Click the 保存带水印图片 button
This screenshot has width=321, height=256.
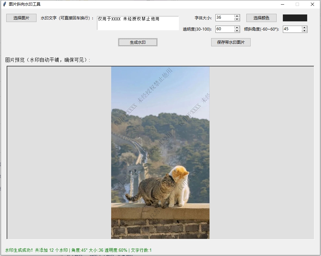click(231, 42)
